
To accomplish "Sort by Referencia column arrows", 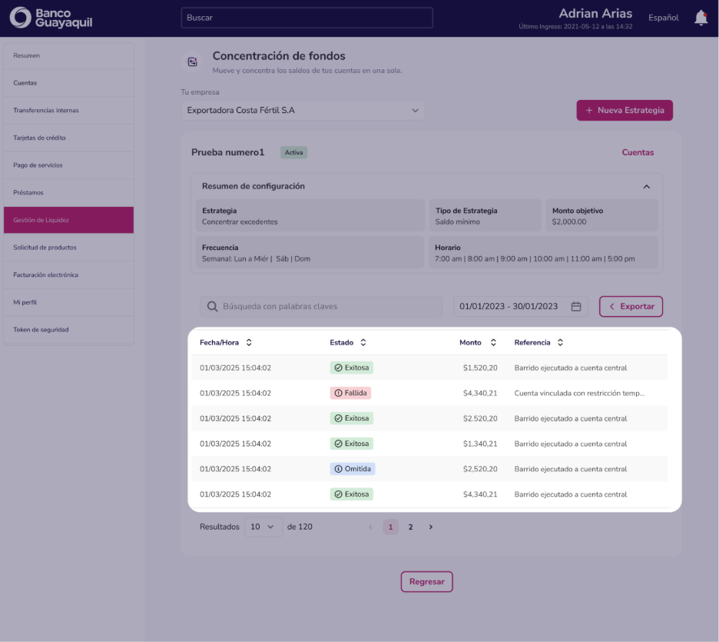I will tap(560, 342).
